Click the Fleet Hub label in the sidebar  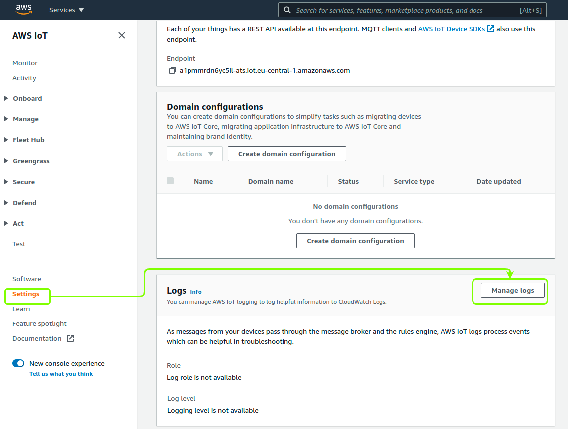(x=29, y=140)
